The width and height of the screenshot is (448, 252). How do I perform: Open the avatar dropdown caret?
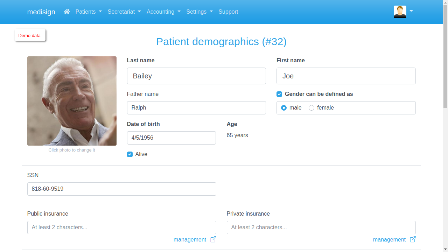411,12
